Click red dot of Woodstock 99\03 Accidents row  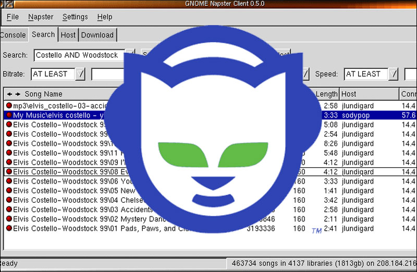[9, 209]
